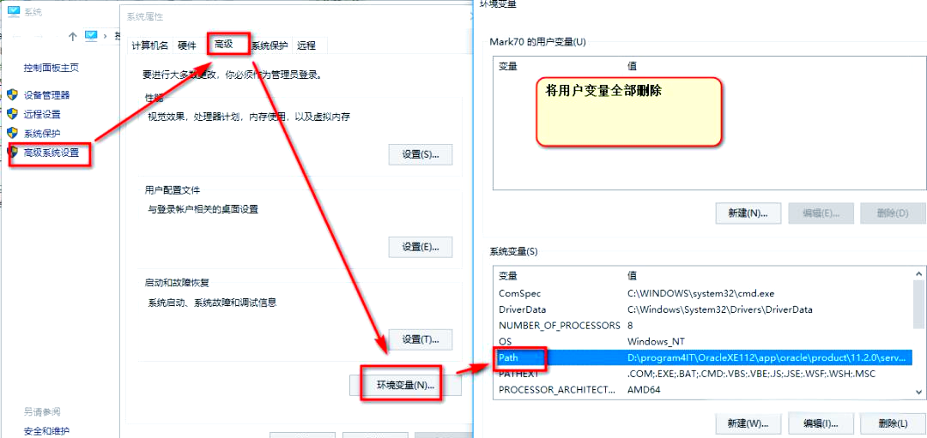927x438 pixels.
Task: Open 安全和维护 link
Action: click(x=46, y=430)
